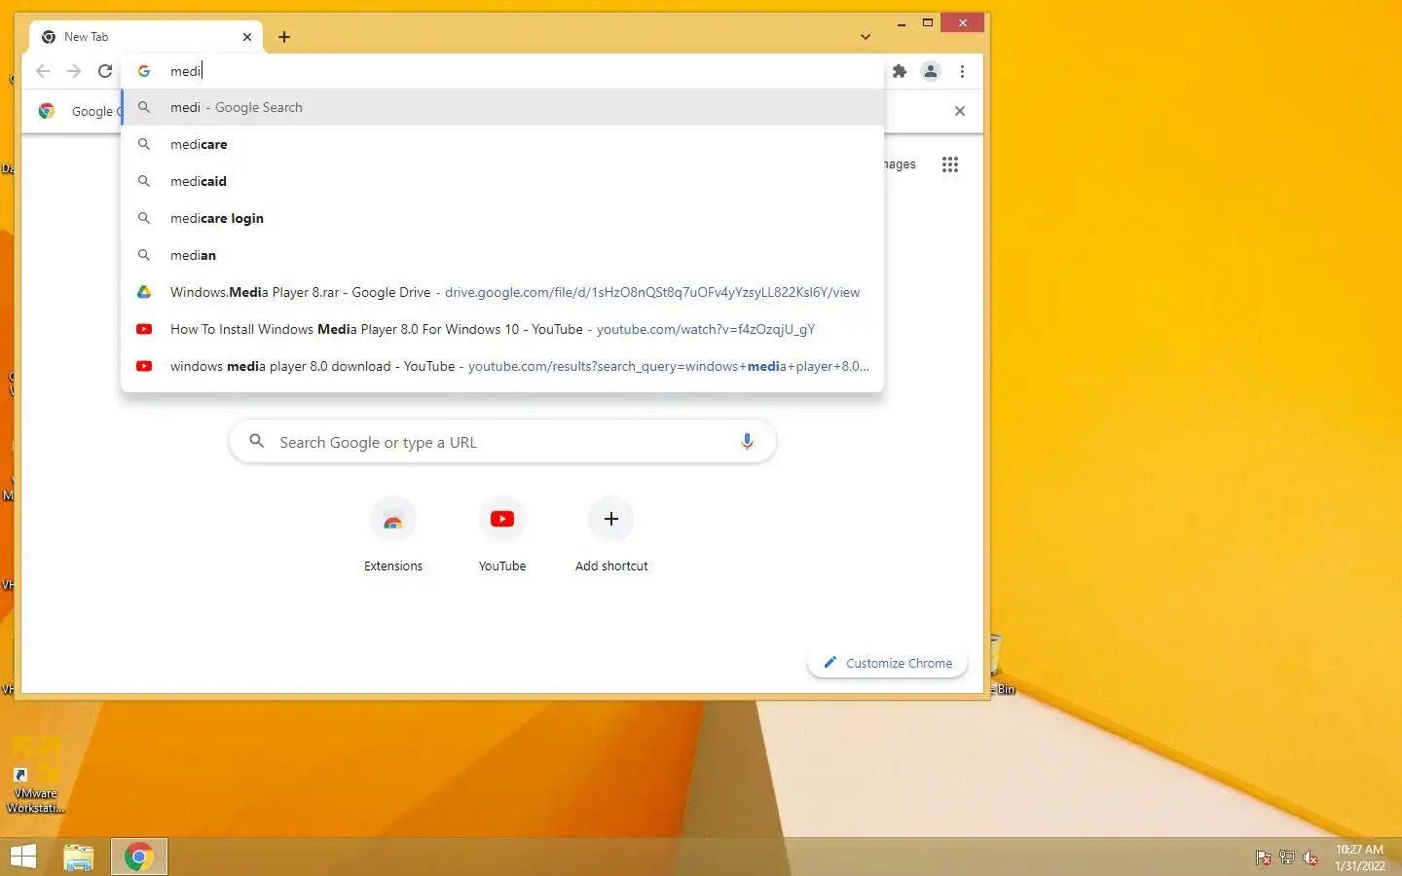Choose the 'medicare' suggestion

(502, 144)
